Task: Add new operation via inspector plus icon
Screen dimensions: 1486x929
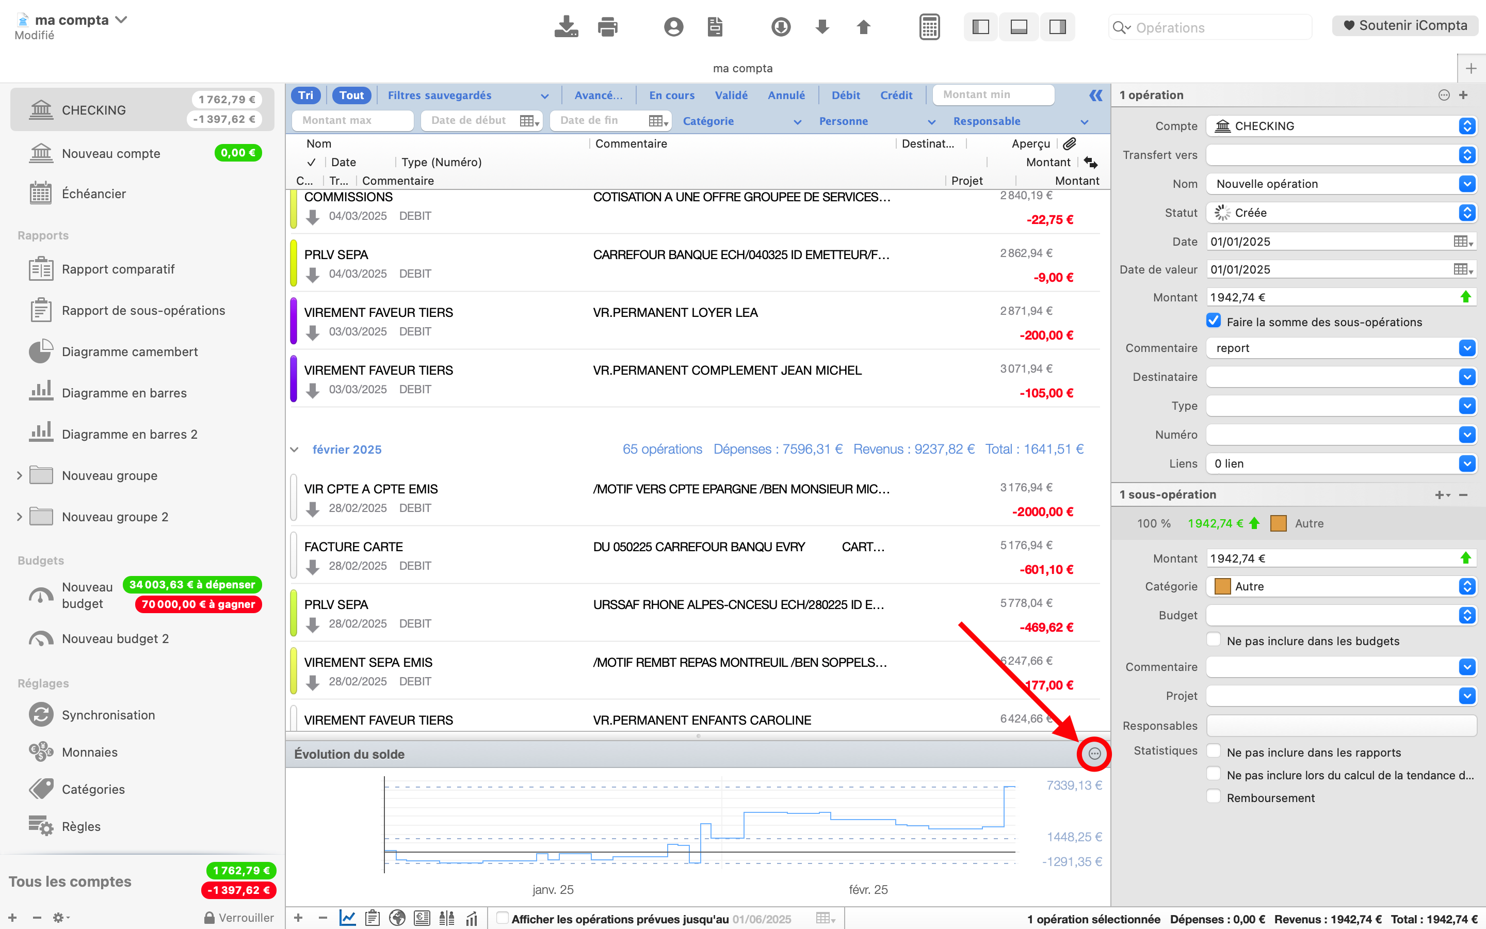Action: (x=1463, y=95)
